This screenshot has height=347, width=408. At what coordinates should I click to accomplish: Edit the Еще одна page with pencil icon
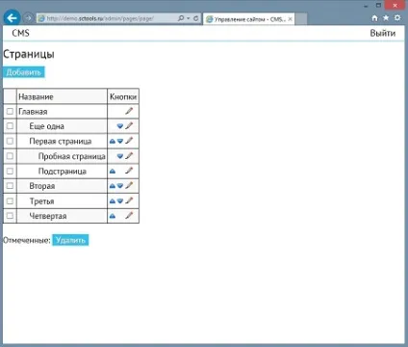129,126
